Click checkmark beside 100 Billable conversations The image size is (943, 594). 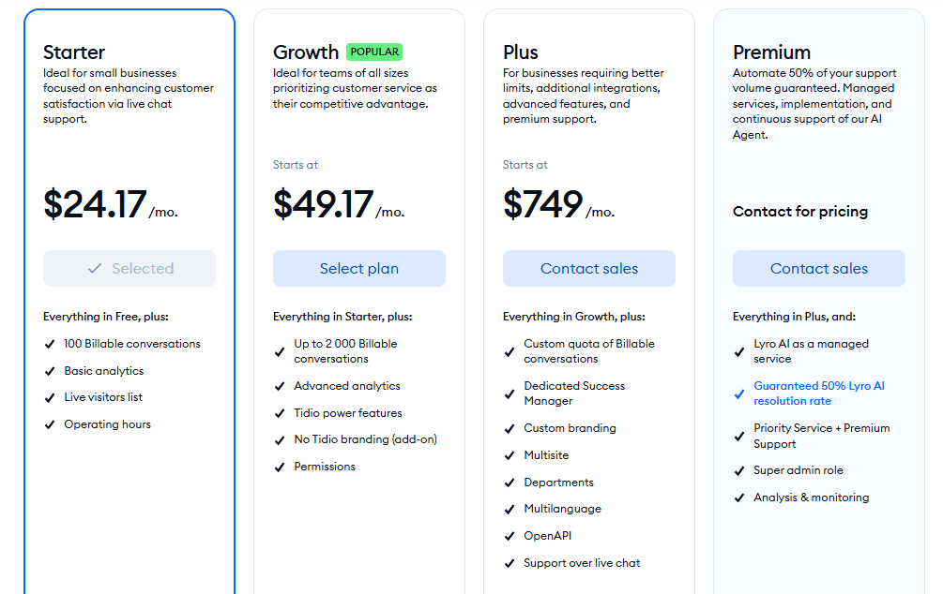tap(50, 345)
